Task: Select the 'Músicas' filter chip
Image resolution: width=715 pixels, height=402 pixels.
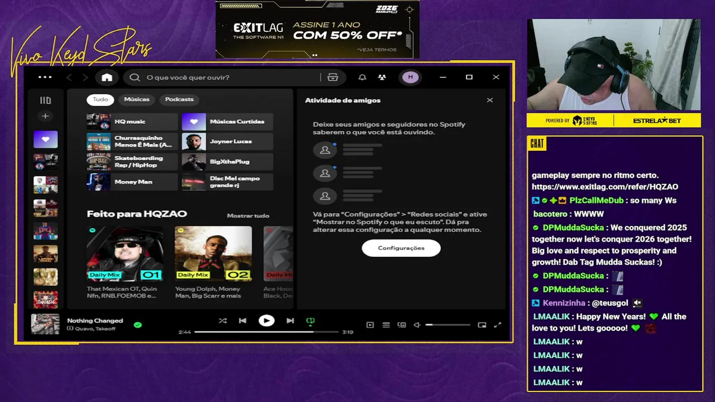Action: click(x=137, y=99)
